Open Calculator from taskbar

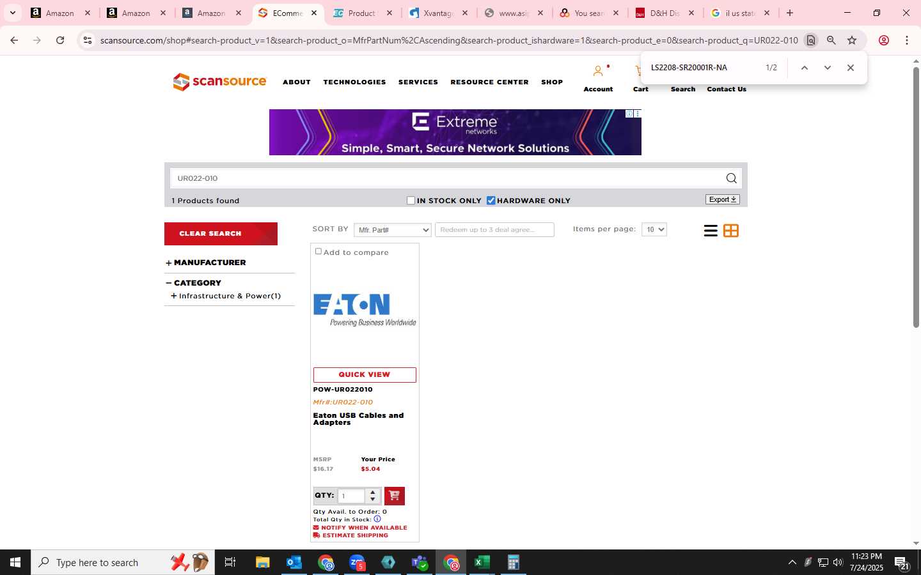513,562
